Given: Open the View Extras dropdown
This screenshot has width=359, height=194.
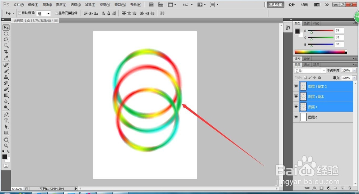Looking at the screenshot, I should 172,5.
